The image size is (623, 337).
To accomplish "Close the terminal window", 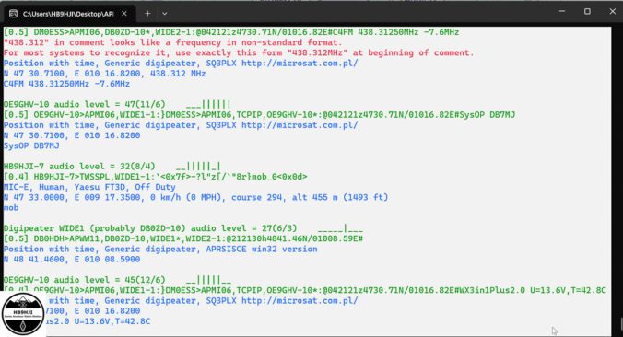I will (612, 12).
